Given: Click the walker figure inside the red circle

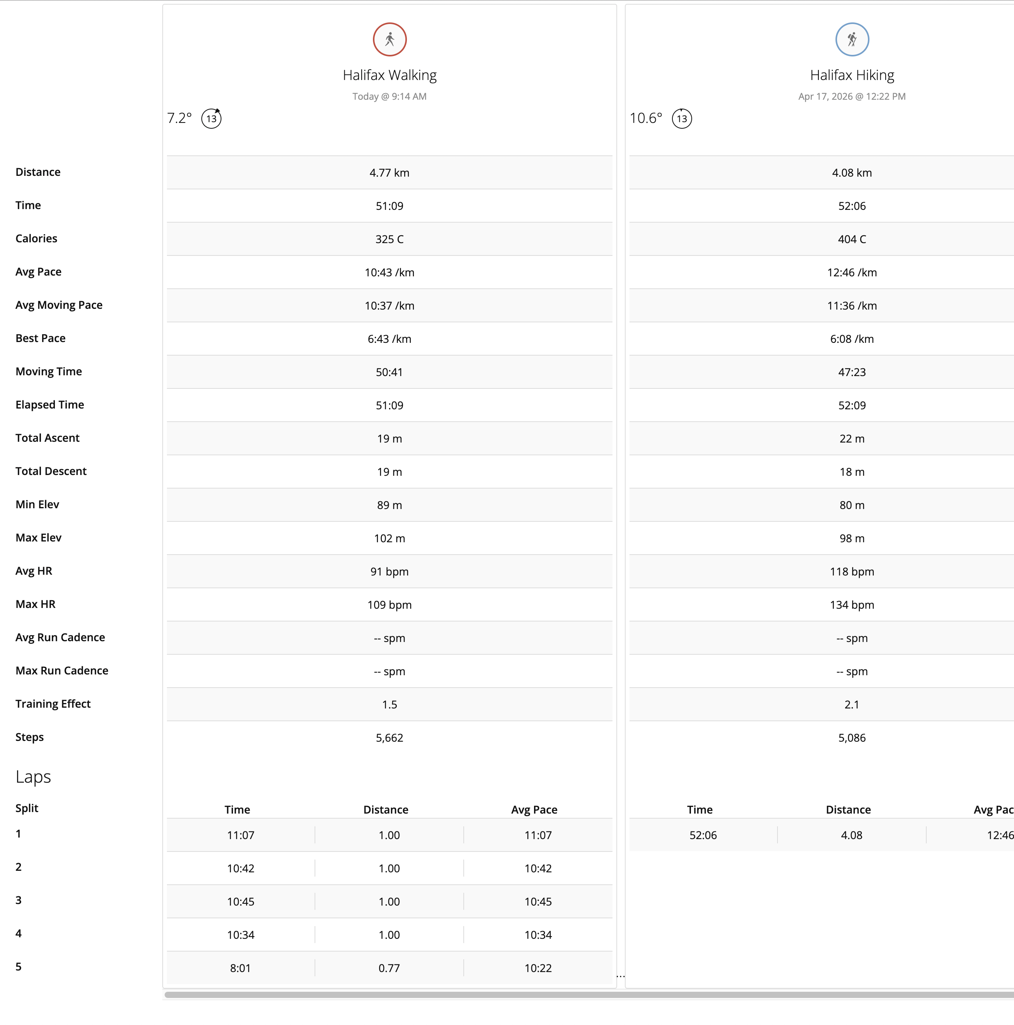Looking at the screenshot, I should pos(389,39).
